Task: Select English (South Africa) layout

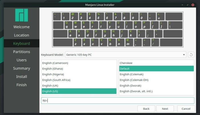Action: click(x=79, y=80)
